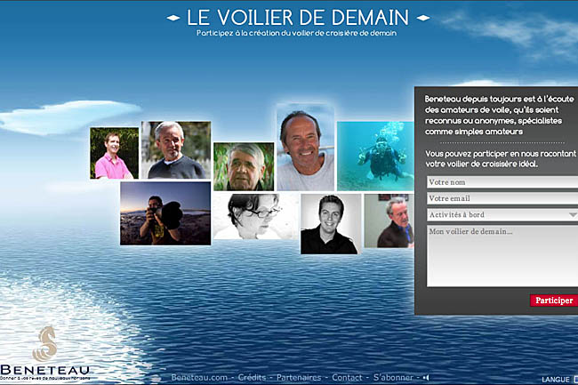Click the S'abonner link
Viewport: 578px width, 385px height.
pos(392,378)
